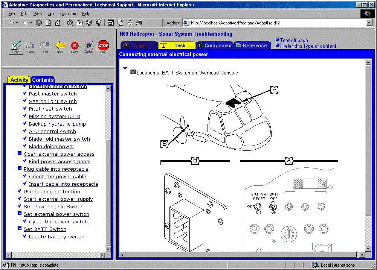Go to the browser Home page
The image size is (377, 270).
[x=58, y=23]
